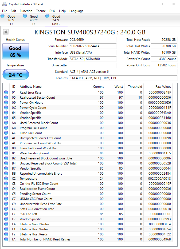Click the 24 °C temperature button

(x=16, y=74)
